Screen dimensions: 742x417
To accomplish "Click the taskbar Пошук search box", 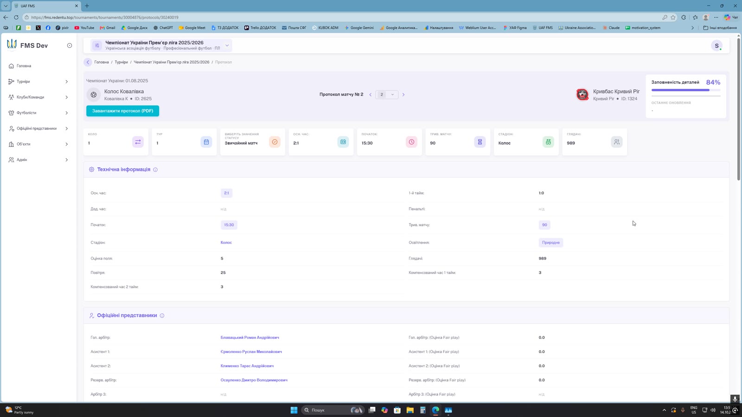I will pyautogui.click(x=333, y=410).
